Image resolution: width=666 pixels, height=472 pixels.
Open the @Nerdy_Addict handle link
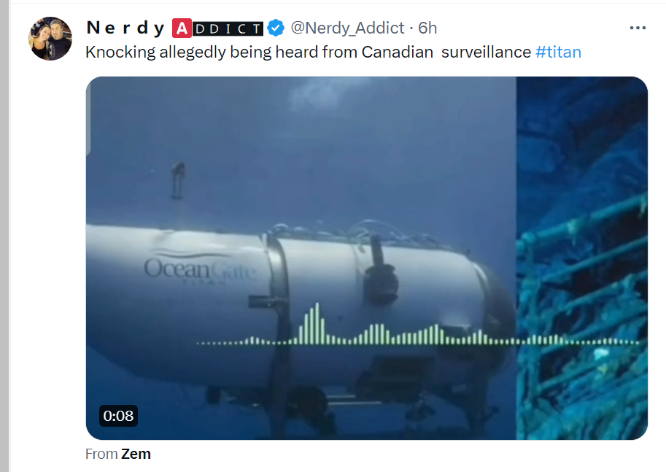point(347,28)
